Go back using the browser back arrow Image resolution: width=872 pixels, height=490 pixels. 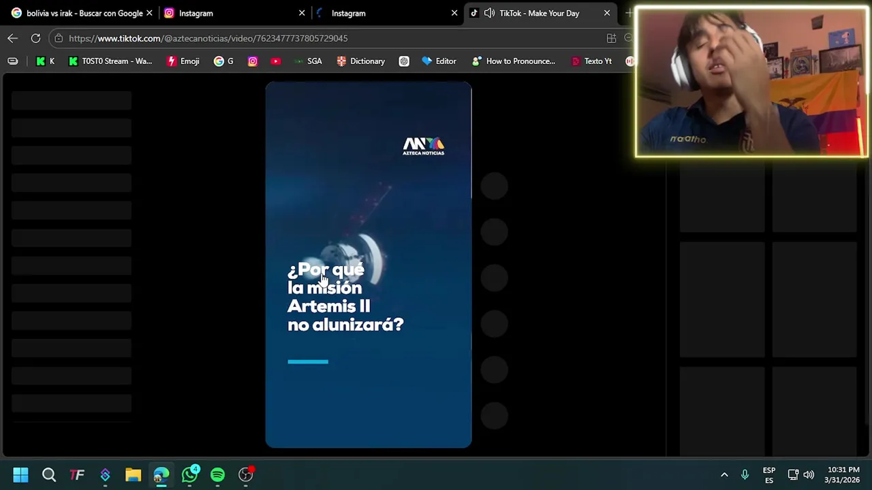click(x=12, y=38)
